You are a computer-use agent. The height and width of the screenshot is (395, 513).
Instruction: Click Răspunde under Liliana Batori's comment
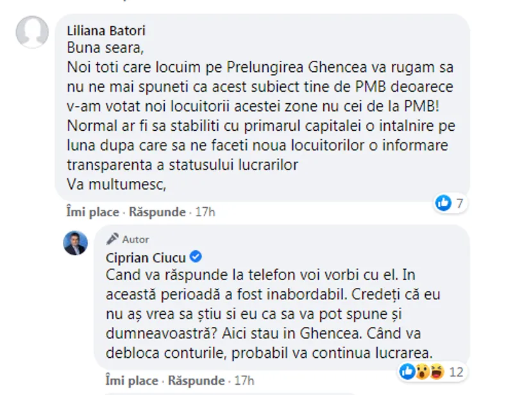[x=157, y=212]
